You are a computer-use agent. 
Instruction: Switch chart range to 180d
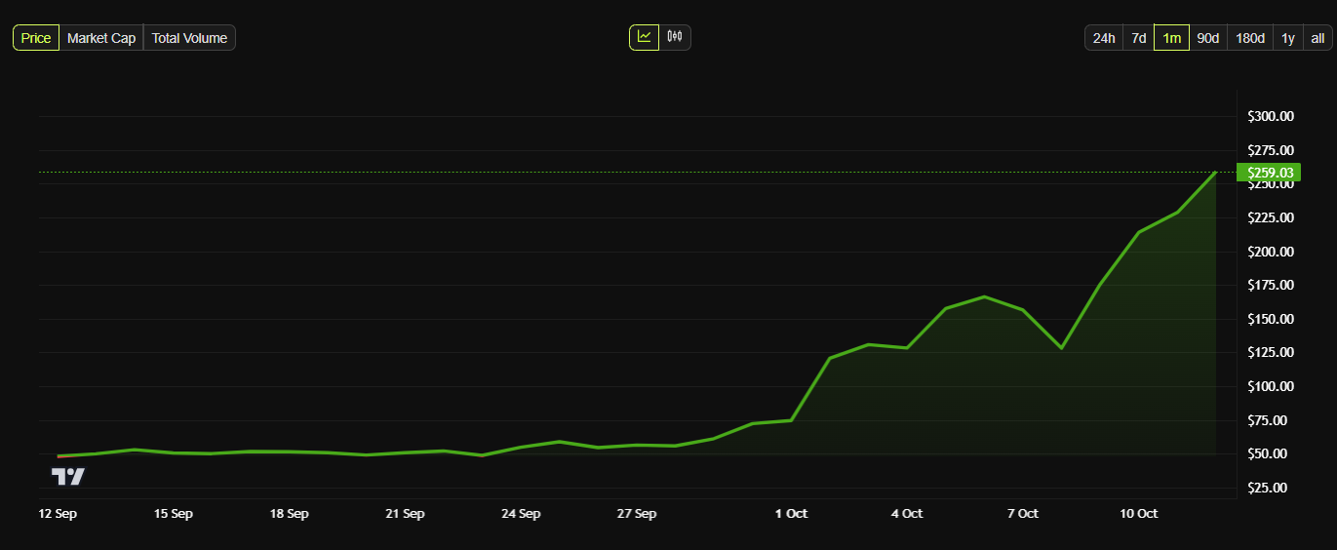coord(1249,38)
